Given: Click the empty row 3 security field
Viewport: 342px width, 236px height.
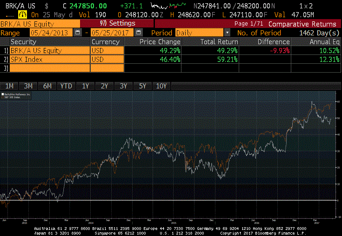Looking at the screenshot, I should pyautogui.click(x=50, y=68).
